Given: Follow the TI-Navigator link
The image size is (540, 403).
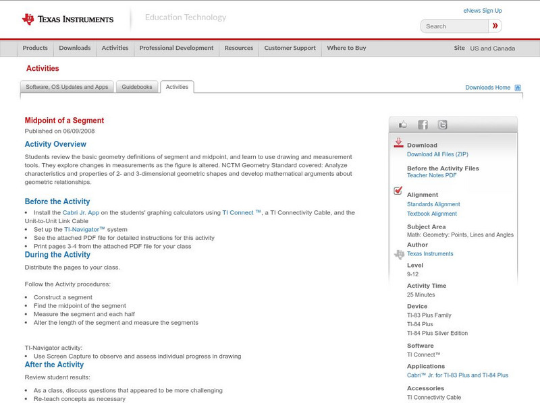Looking at the screenshot, I should click(84, 229).
